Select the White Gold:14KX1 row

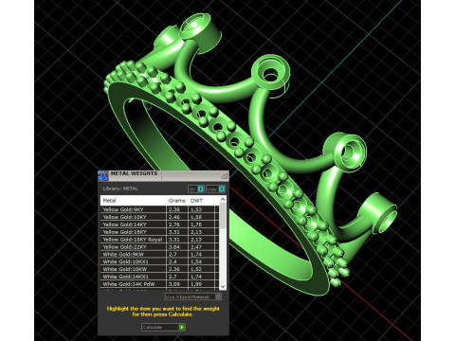tap(159, 277)
